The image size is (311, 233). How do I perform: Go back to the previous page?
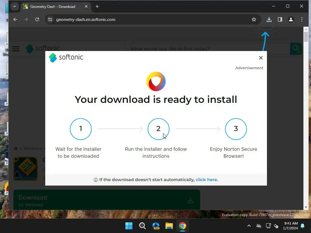tap(15, 19)
